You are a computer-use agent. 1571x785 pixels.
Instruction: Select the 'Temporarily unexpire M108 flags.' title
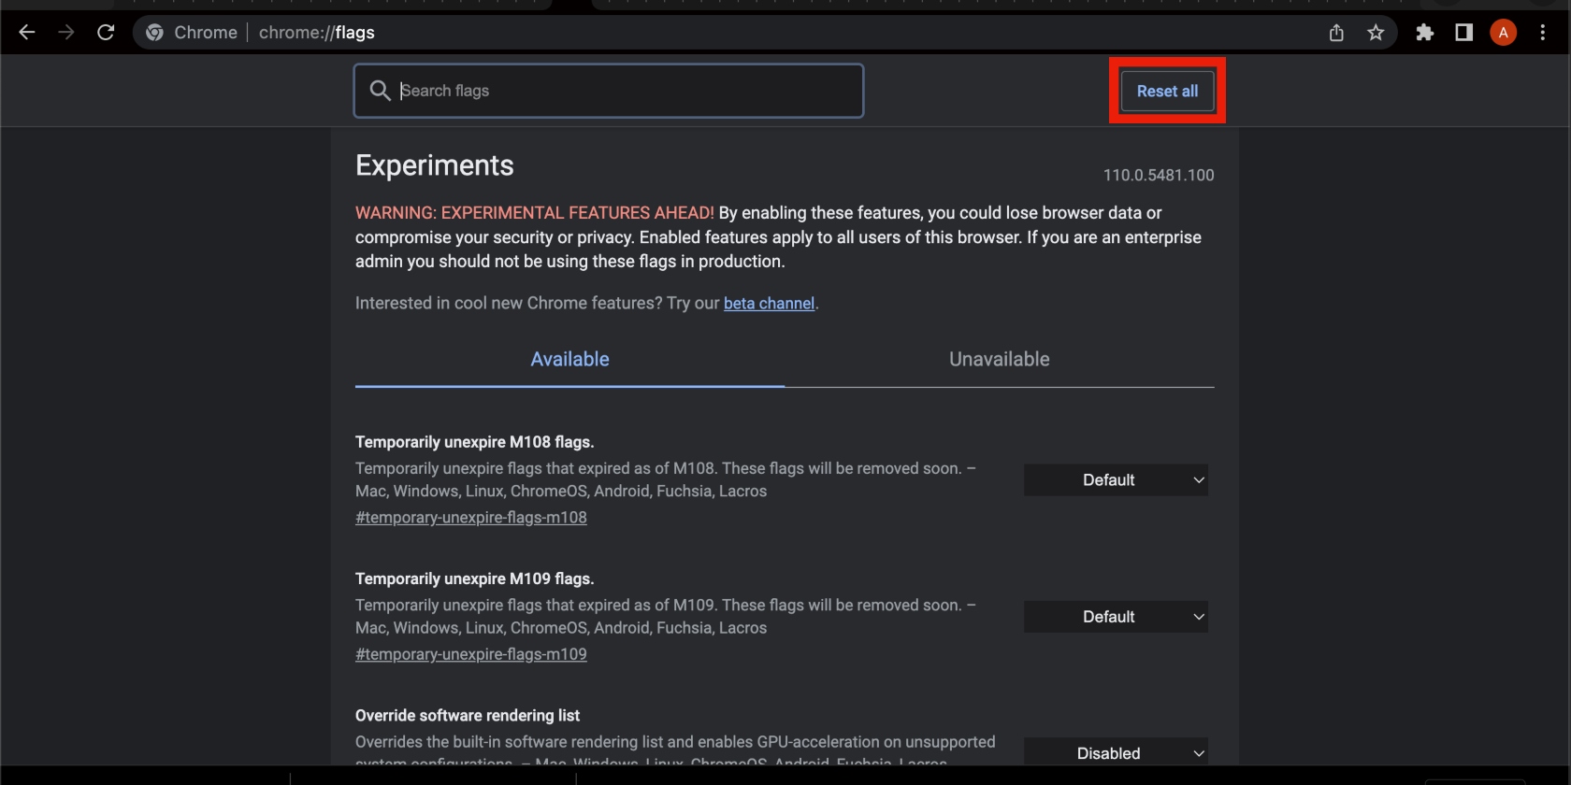click(475, 442)
